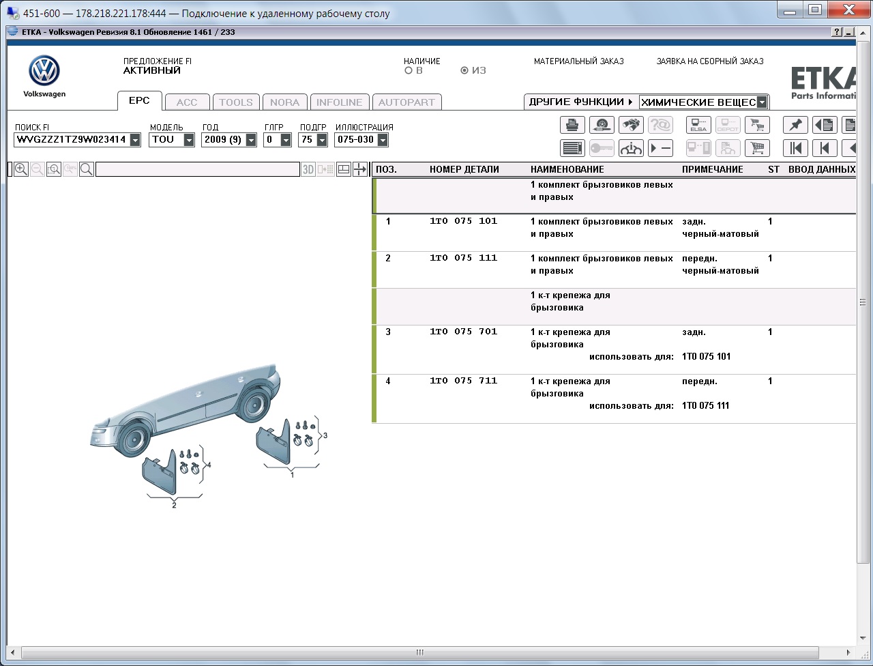The height and width of the screenshot is (666, 873).
Task: Click the pushpin icon
Action: 795,125
